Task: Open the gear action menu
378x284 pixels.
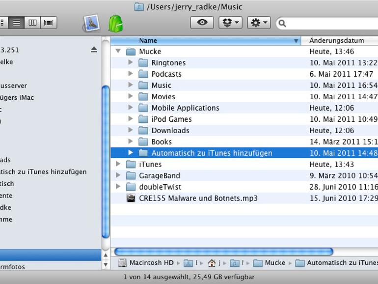Action: click(259, 23)
